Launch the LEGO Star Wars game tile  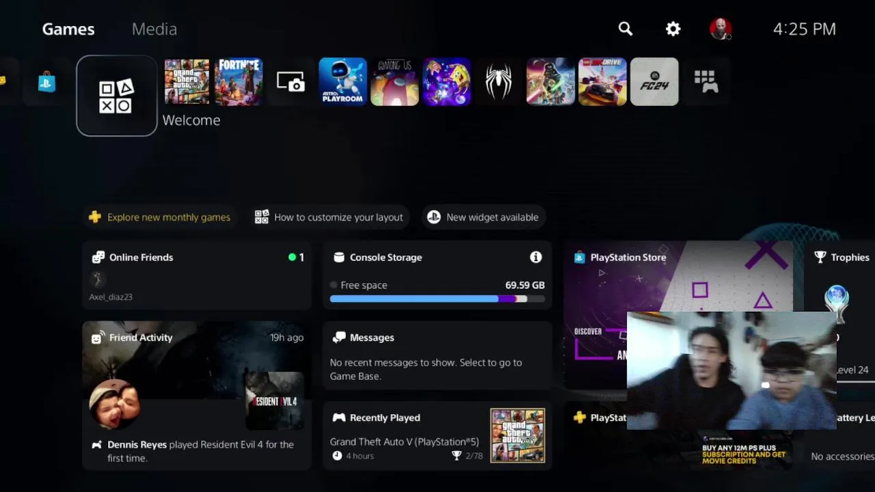[550, 82]
